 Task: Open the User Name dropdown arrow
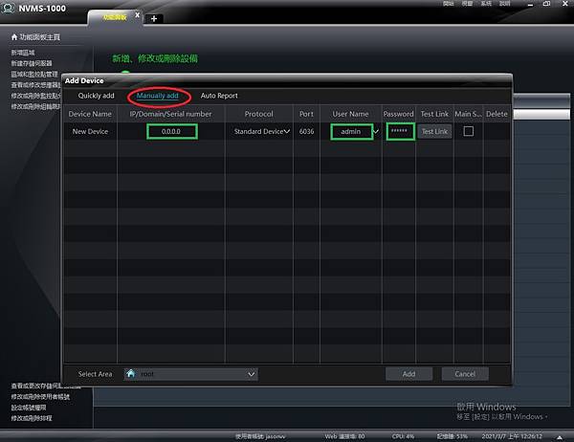click(376, 131)
